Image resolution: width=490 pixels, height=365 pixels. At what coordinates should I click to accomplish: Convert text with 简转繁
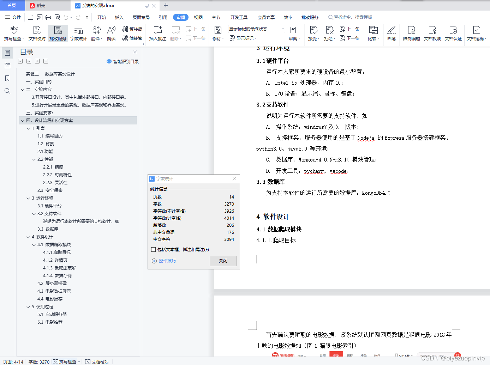(x=132, y=38)
